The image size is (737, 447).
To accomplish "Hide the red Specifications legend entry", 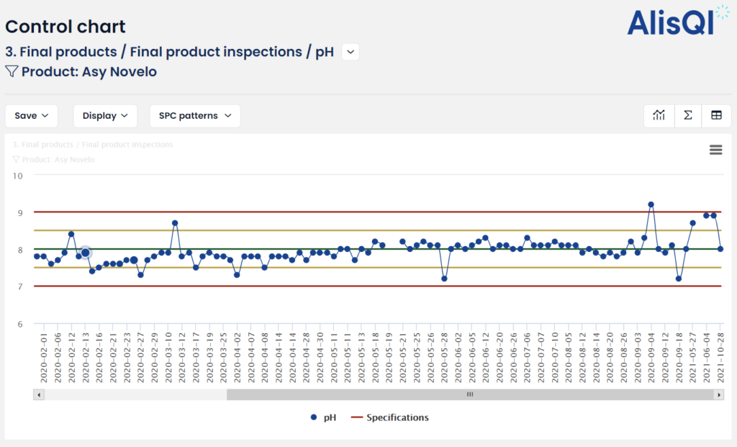I will pos(356,417).
